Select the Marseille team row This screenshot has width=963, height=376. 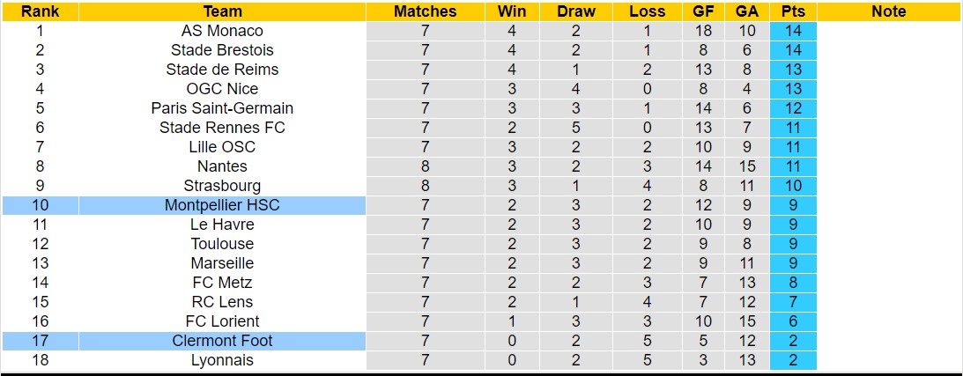coord(222,263)
